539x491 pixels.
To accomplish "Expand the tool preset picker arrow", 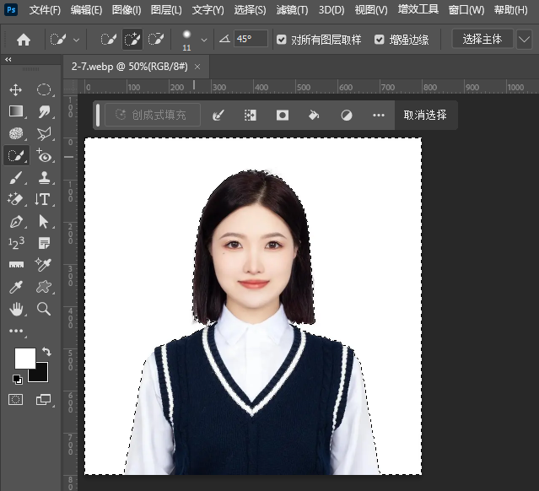I will tap(77, 40).
